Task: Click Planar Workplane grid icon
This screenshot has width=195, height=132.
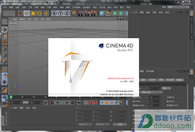Action: click(x=5, y=104)
